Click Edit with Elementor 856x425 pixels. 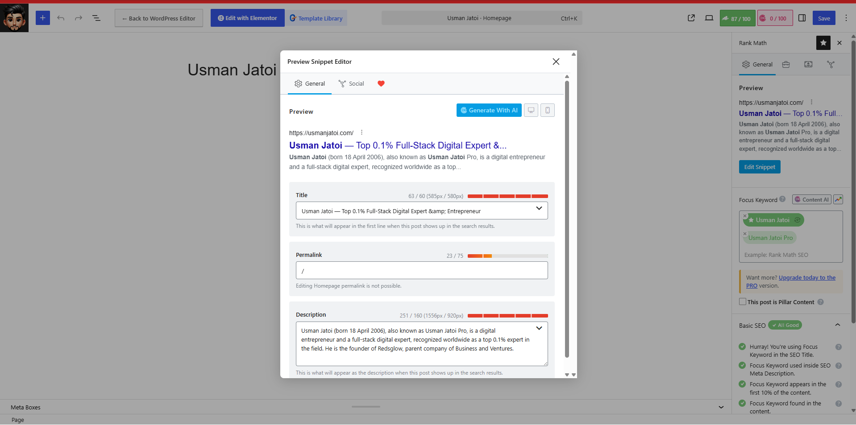[248, 18]
